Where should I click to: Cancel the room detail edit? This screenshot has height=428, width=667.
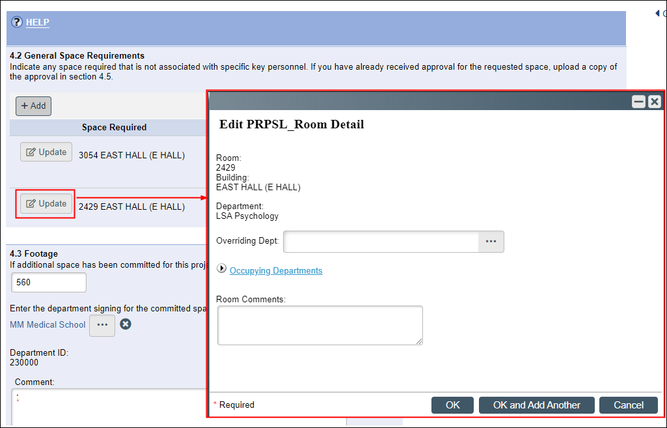click(x=628, y=405)
